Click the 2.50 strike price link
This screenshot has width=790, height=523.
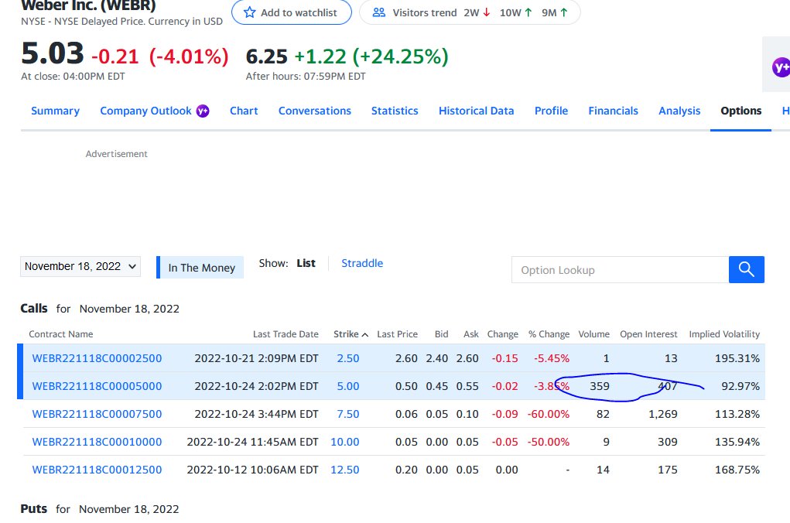tap(348, 358)
